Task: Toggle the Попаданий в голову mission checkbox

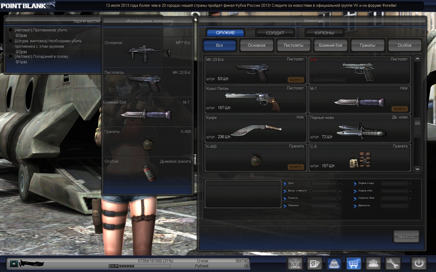Action: click(x=11, y=56)
